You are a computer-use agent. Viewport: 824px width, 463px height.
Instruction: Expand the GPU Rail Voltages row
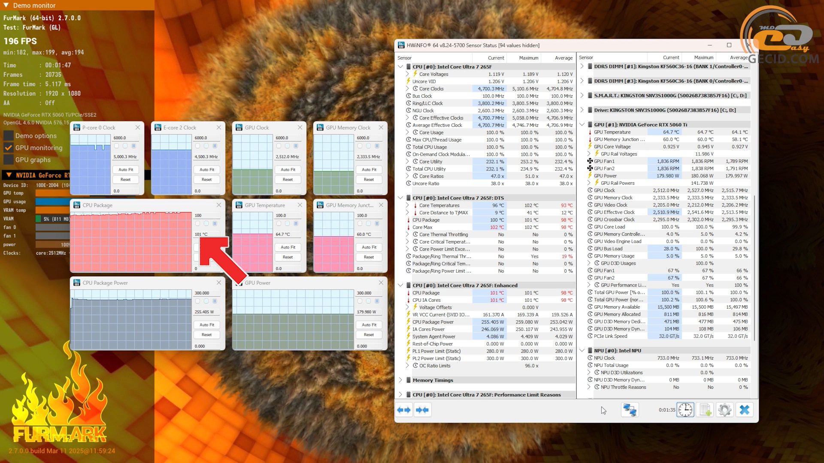coord(589,154)
